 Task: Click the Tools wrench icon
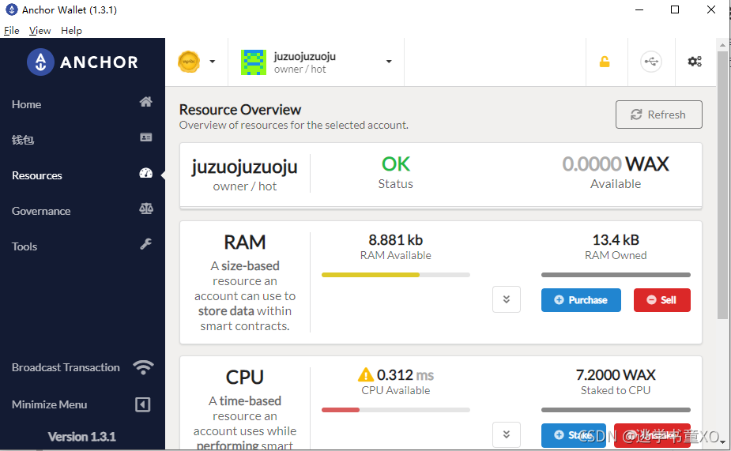click(x=146, y=244)
